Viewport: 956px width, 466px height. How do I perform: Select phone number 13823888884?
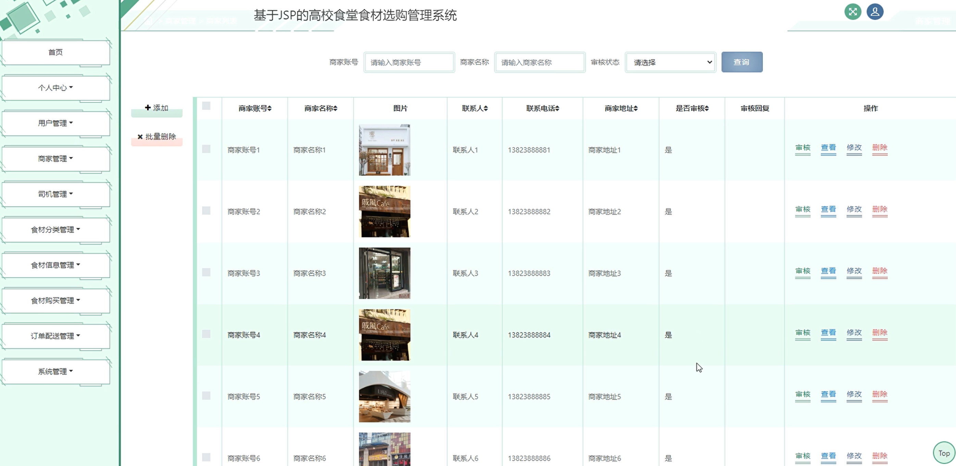529,335
